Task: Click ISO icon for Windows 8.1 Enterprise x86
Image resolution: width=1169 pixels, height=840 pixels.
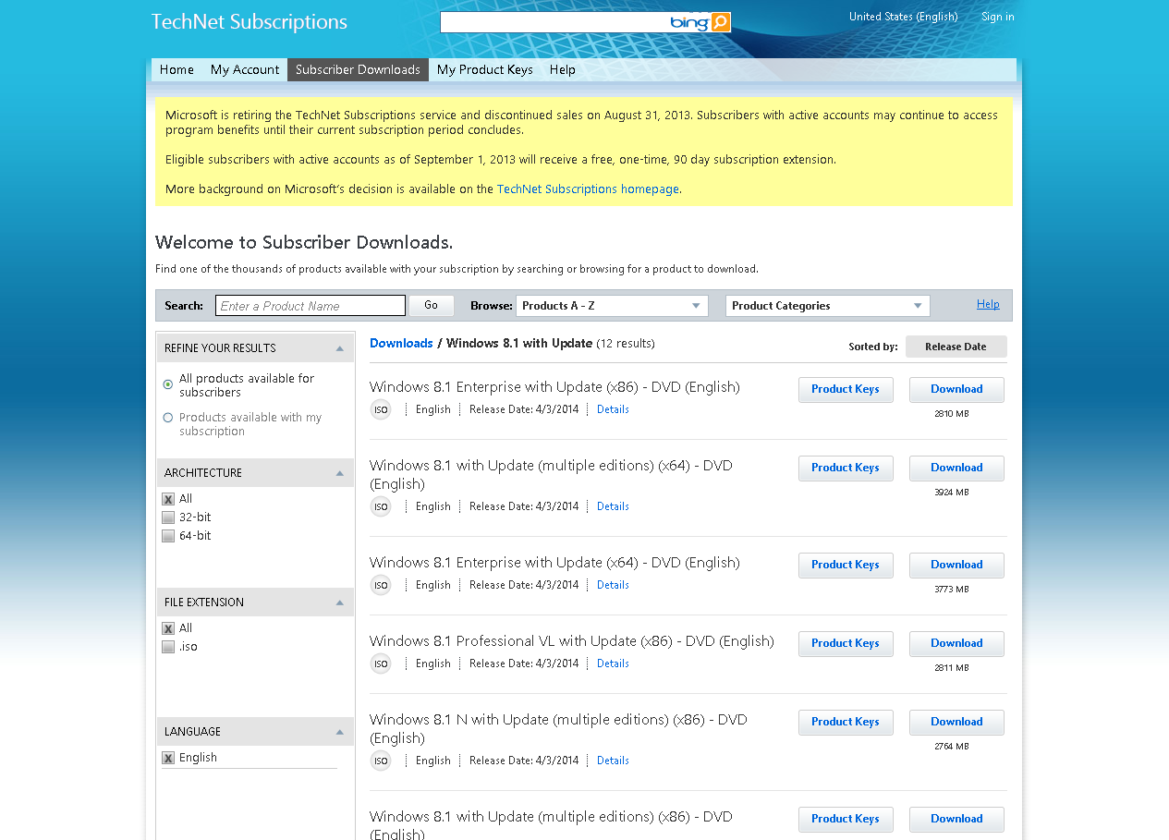Action: [x=381, y=409]
